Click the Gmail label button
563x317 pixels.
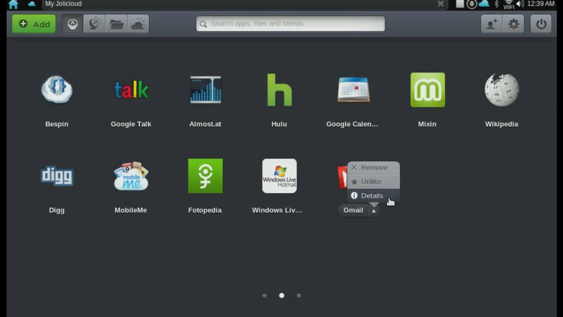pyautogui.click(x=353, y=210)
